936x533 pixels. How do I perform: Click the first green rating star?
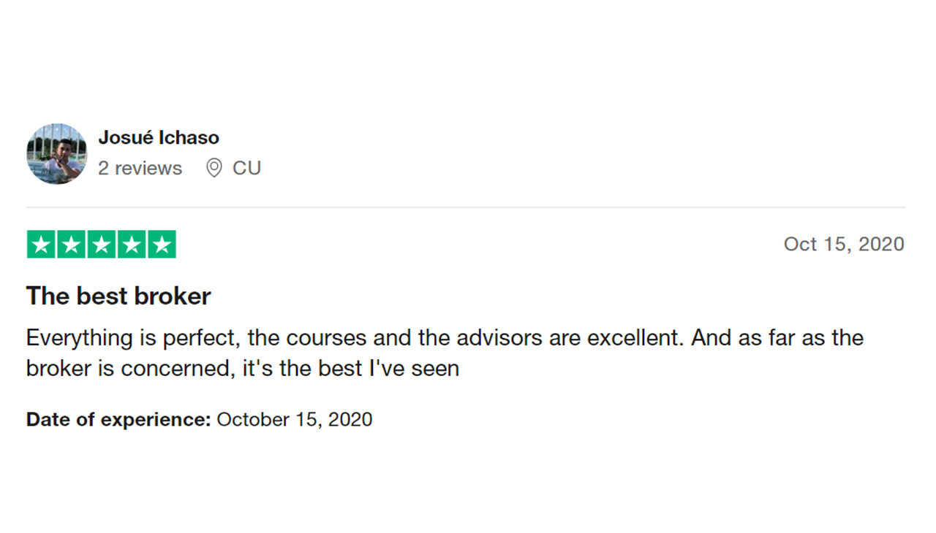[x=41, y=245]
